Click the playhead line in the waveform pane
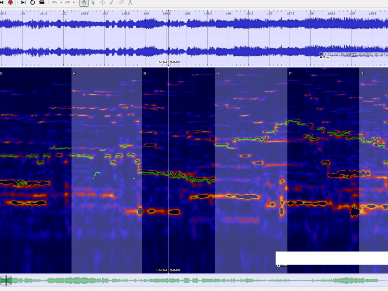The width and height of the screenshot is (388, 291). pos(168,38)
